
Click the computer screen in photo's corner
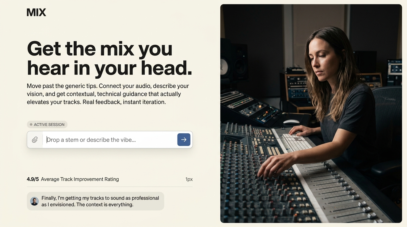point(395,67)
